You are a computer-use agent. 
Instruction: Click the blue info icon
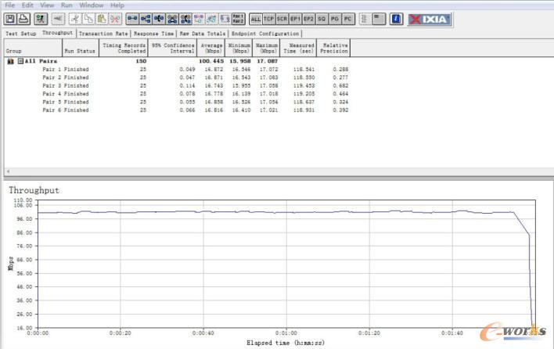396,18
